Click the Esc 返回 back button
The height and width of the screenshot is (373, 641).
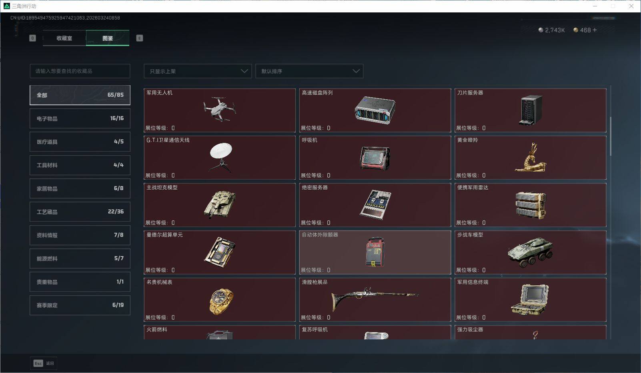43,363
